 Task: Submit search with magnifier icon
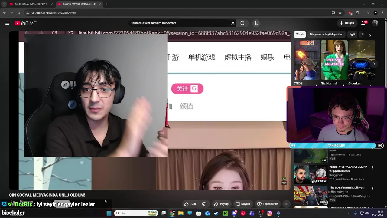[x=242, y=23]
